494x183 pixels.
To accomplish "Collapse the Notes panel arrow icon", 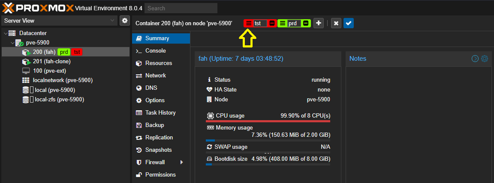I will (x=475, y=59).
